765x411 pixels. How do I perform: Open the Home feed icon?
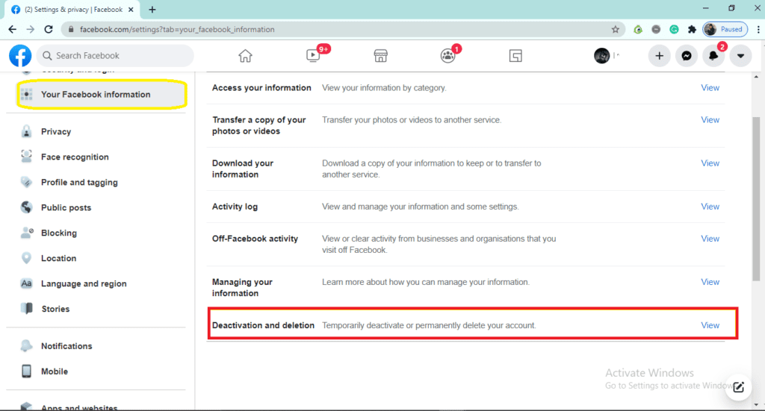(245, 56)
